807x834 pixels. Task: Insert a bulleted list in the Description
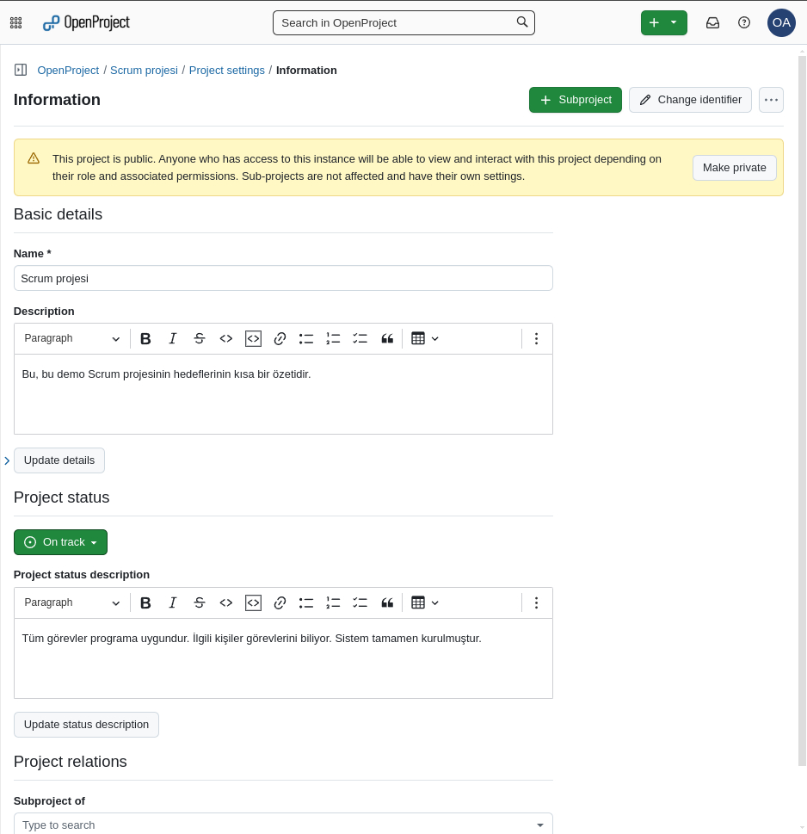pyautogui.click(x=306, y=338)
